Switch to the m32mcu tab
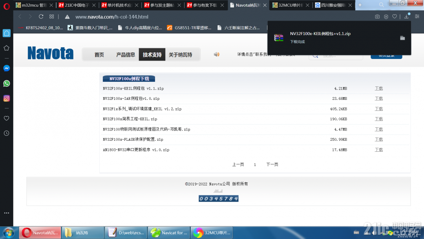The image size is (424, 239). [31, 5]
